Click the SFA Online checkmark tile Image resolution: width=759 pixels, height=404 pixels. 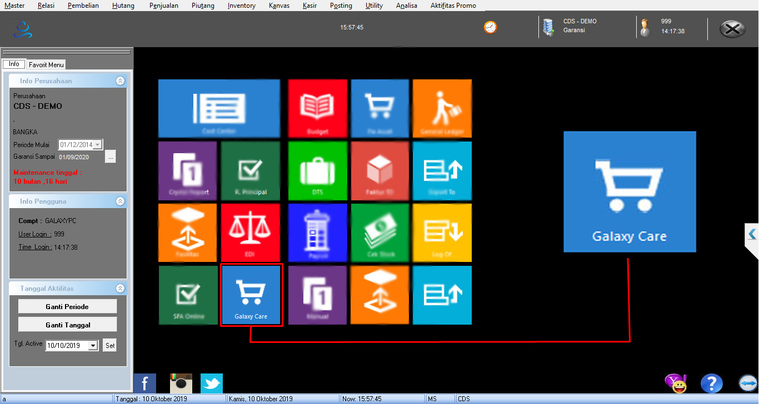pyautogui.click(x=188, y=295)
